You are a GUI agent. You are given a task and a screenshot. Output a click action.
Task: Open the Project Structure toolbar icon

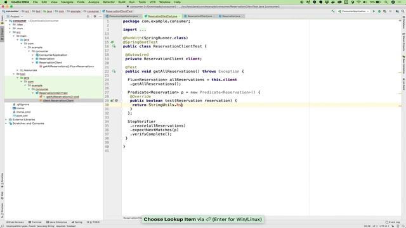(x=397, y=11)
